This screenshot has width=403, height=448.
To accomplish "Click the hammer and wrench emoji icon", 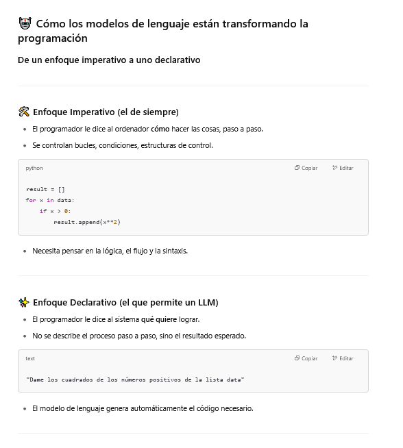I will point(24,112).
